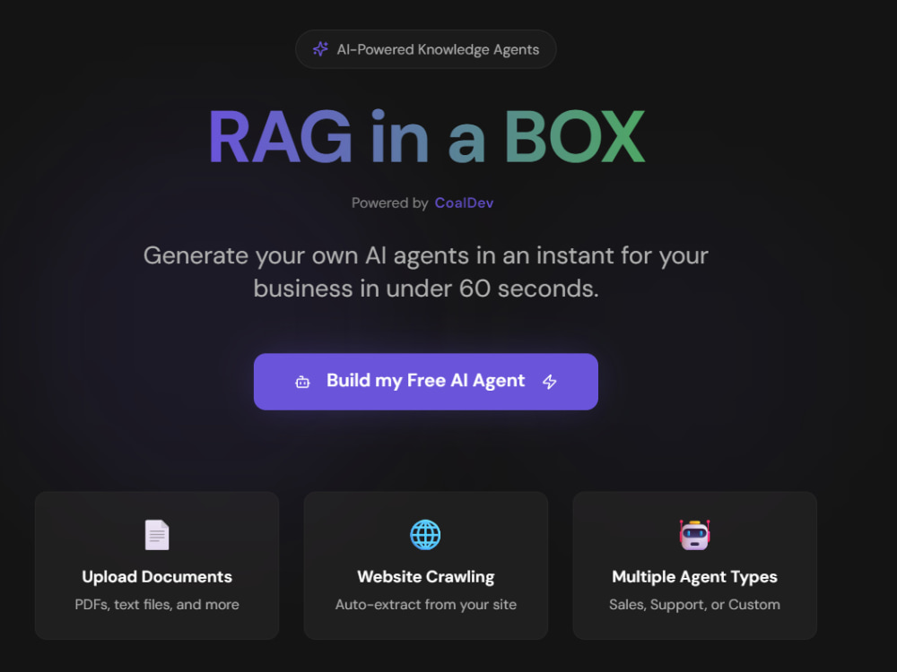
Task: Click the sparkle icon in the top badge
Action: coord(320,49)
